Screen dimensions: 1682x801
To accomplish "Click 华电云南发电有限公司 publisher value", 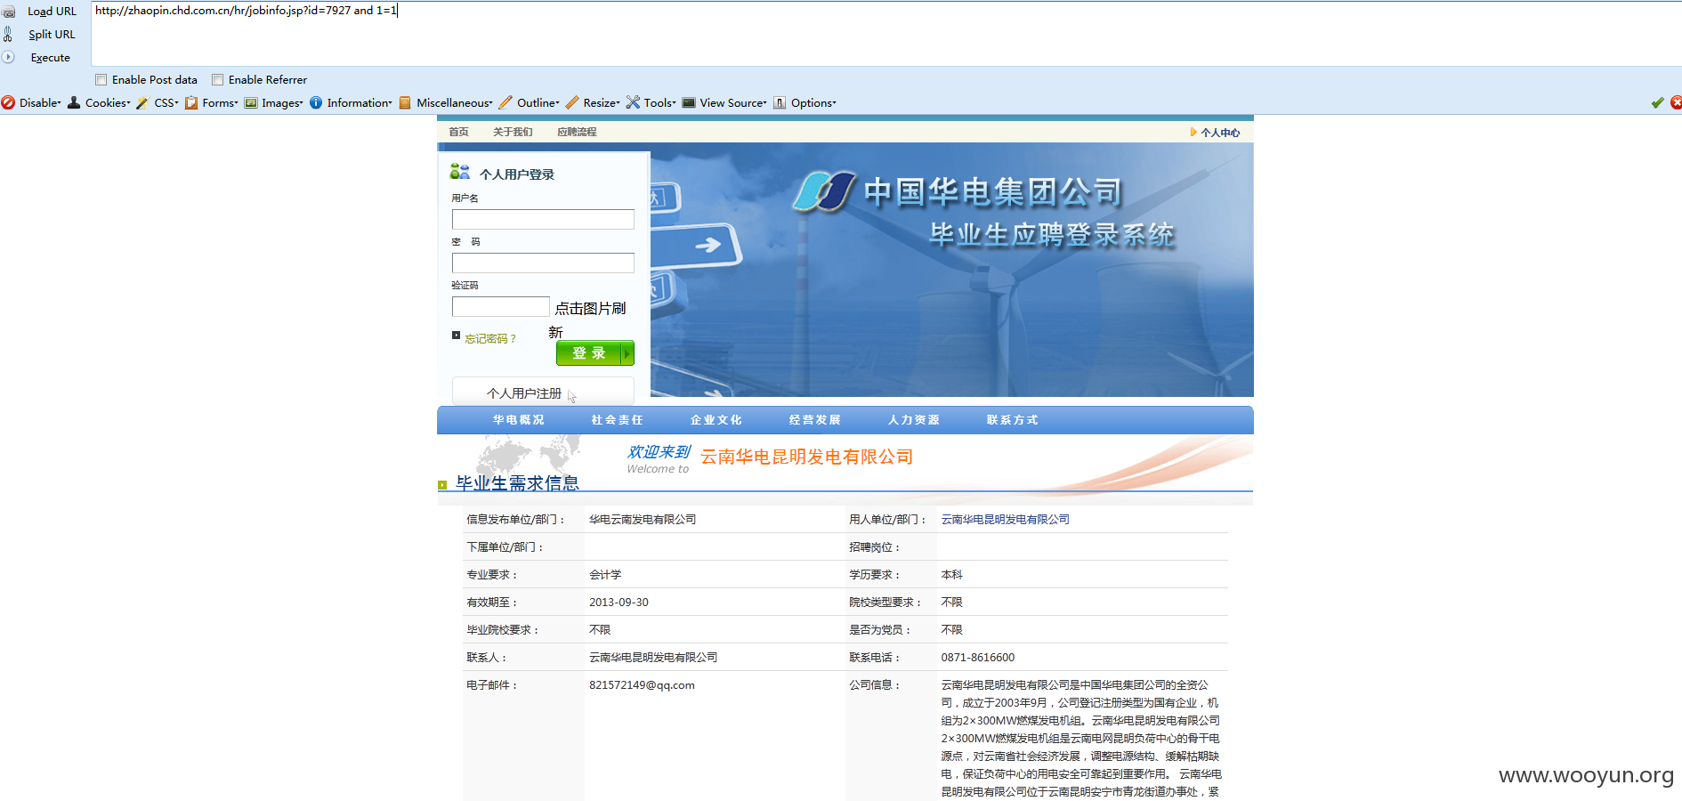I will coord(643,520).
